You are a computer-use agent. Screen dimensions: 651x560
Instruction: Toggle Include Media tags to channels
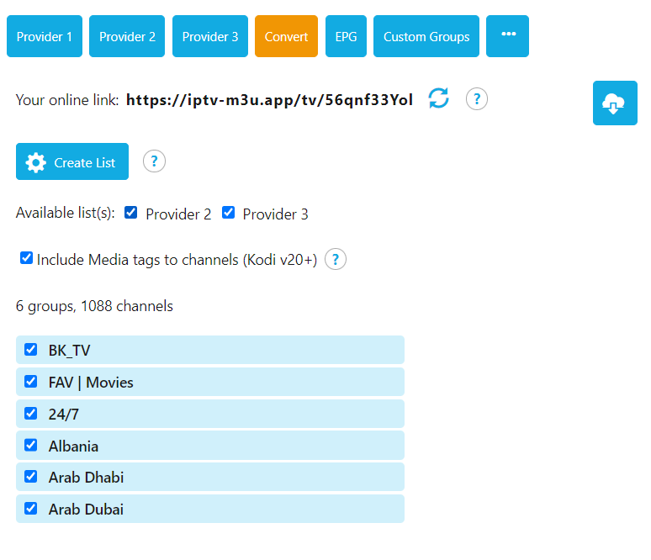[x=27, y=258]
